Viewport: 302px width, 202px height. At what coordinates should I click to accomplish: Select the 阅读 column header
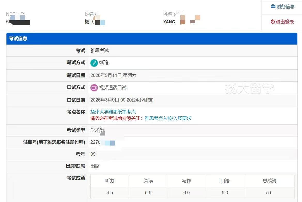(148, 181)
